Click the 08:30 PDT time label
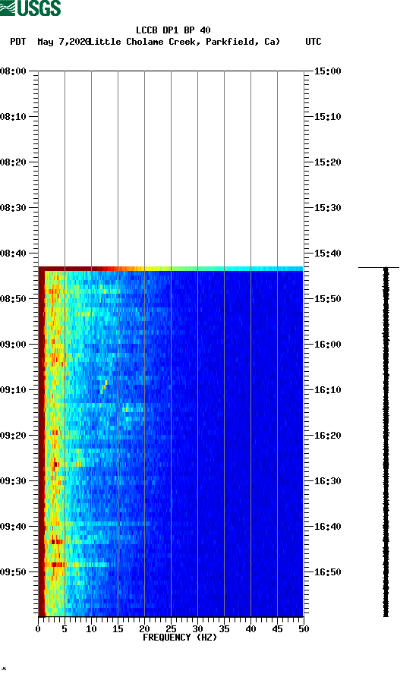 [14, 208]
